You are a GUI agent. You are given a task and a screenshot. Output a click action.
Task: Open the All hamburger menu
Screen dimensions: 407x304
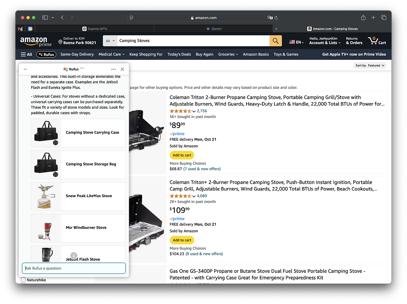[x=26, y=54]
